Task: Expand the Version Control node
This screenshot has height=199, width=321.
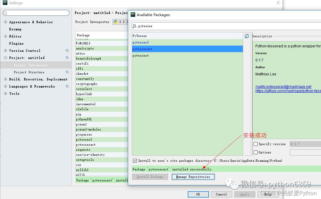Action: [x=6, y=51]
